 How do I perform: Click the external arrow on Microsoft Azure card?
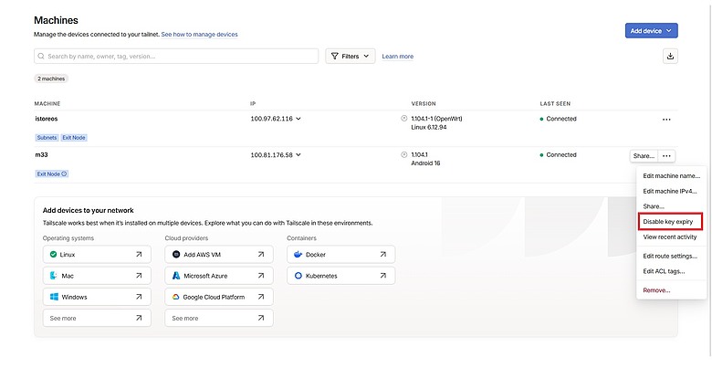tap(261, 276)
